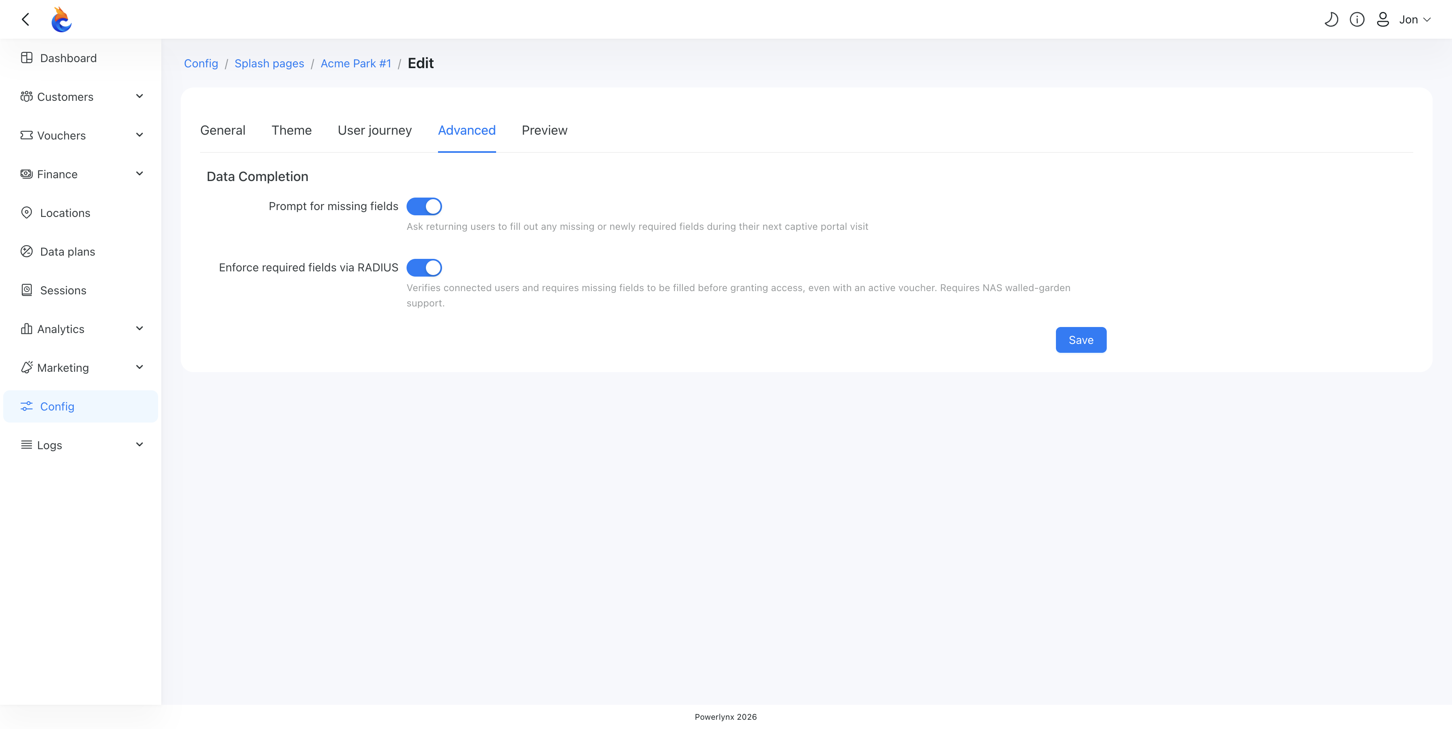Image resolution: width=1452 pixels, height=729 pixels.
Task: Open Data plans in the sidebar
Action: pos(81,252)
